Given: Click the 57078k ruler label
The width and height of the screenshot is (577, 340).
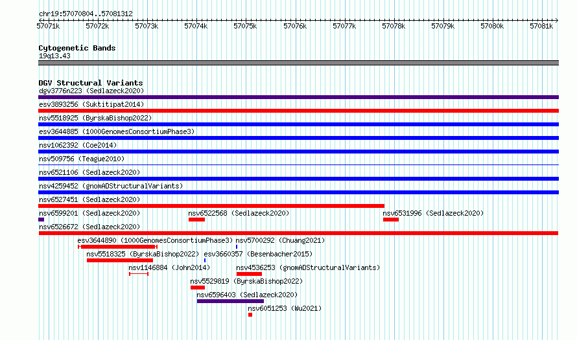Looking at the screenshot, I should click(394, 26).
